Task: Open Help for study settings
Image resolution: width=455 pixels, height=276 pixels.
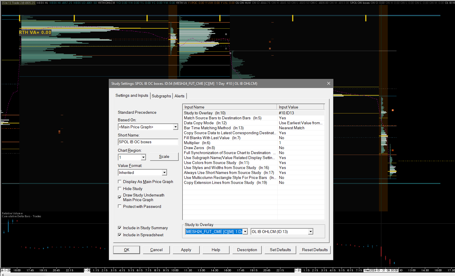Action: click(x=216, y=250)
